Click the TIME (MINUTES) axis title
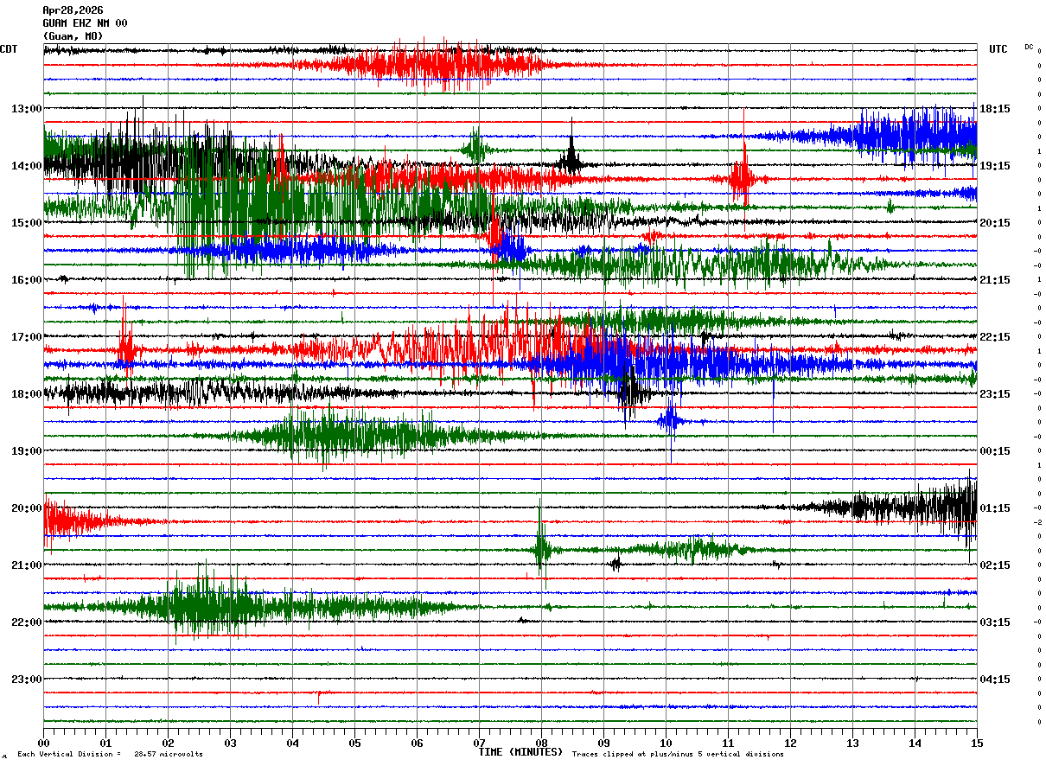The height and width of the screenshot is (766, 1046). (x=520, y=752)
